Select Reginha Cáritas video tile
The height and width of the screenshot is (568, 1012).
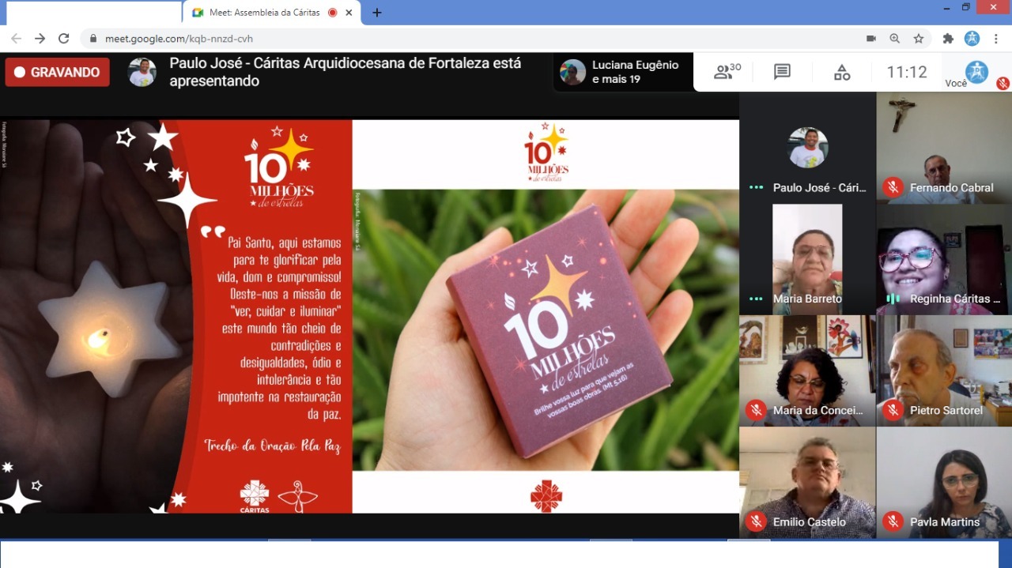944,259
